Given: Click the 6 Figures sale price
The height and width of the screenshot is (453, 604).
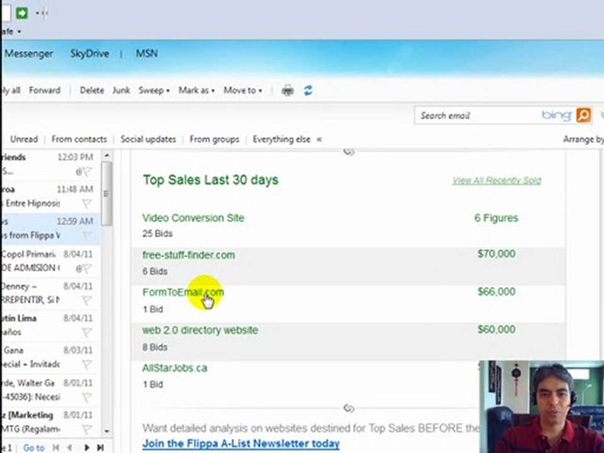Looking at the screenshot, I should coord(496,218).
